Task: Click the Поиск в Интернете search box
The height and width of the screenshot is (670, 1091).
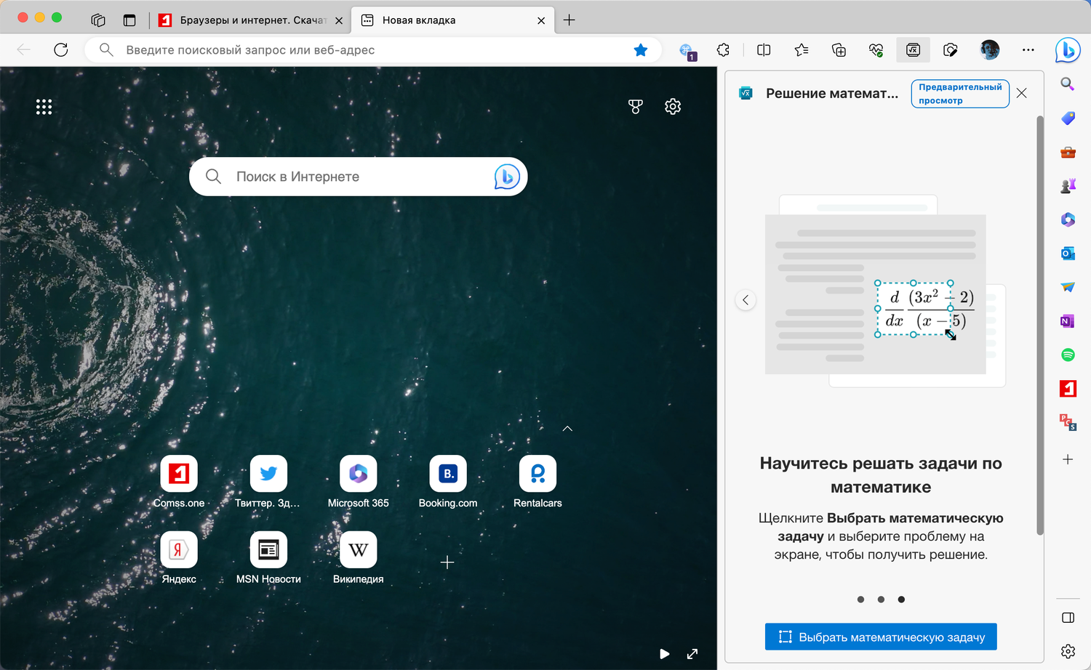Action: [358, 177]
